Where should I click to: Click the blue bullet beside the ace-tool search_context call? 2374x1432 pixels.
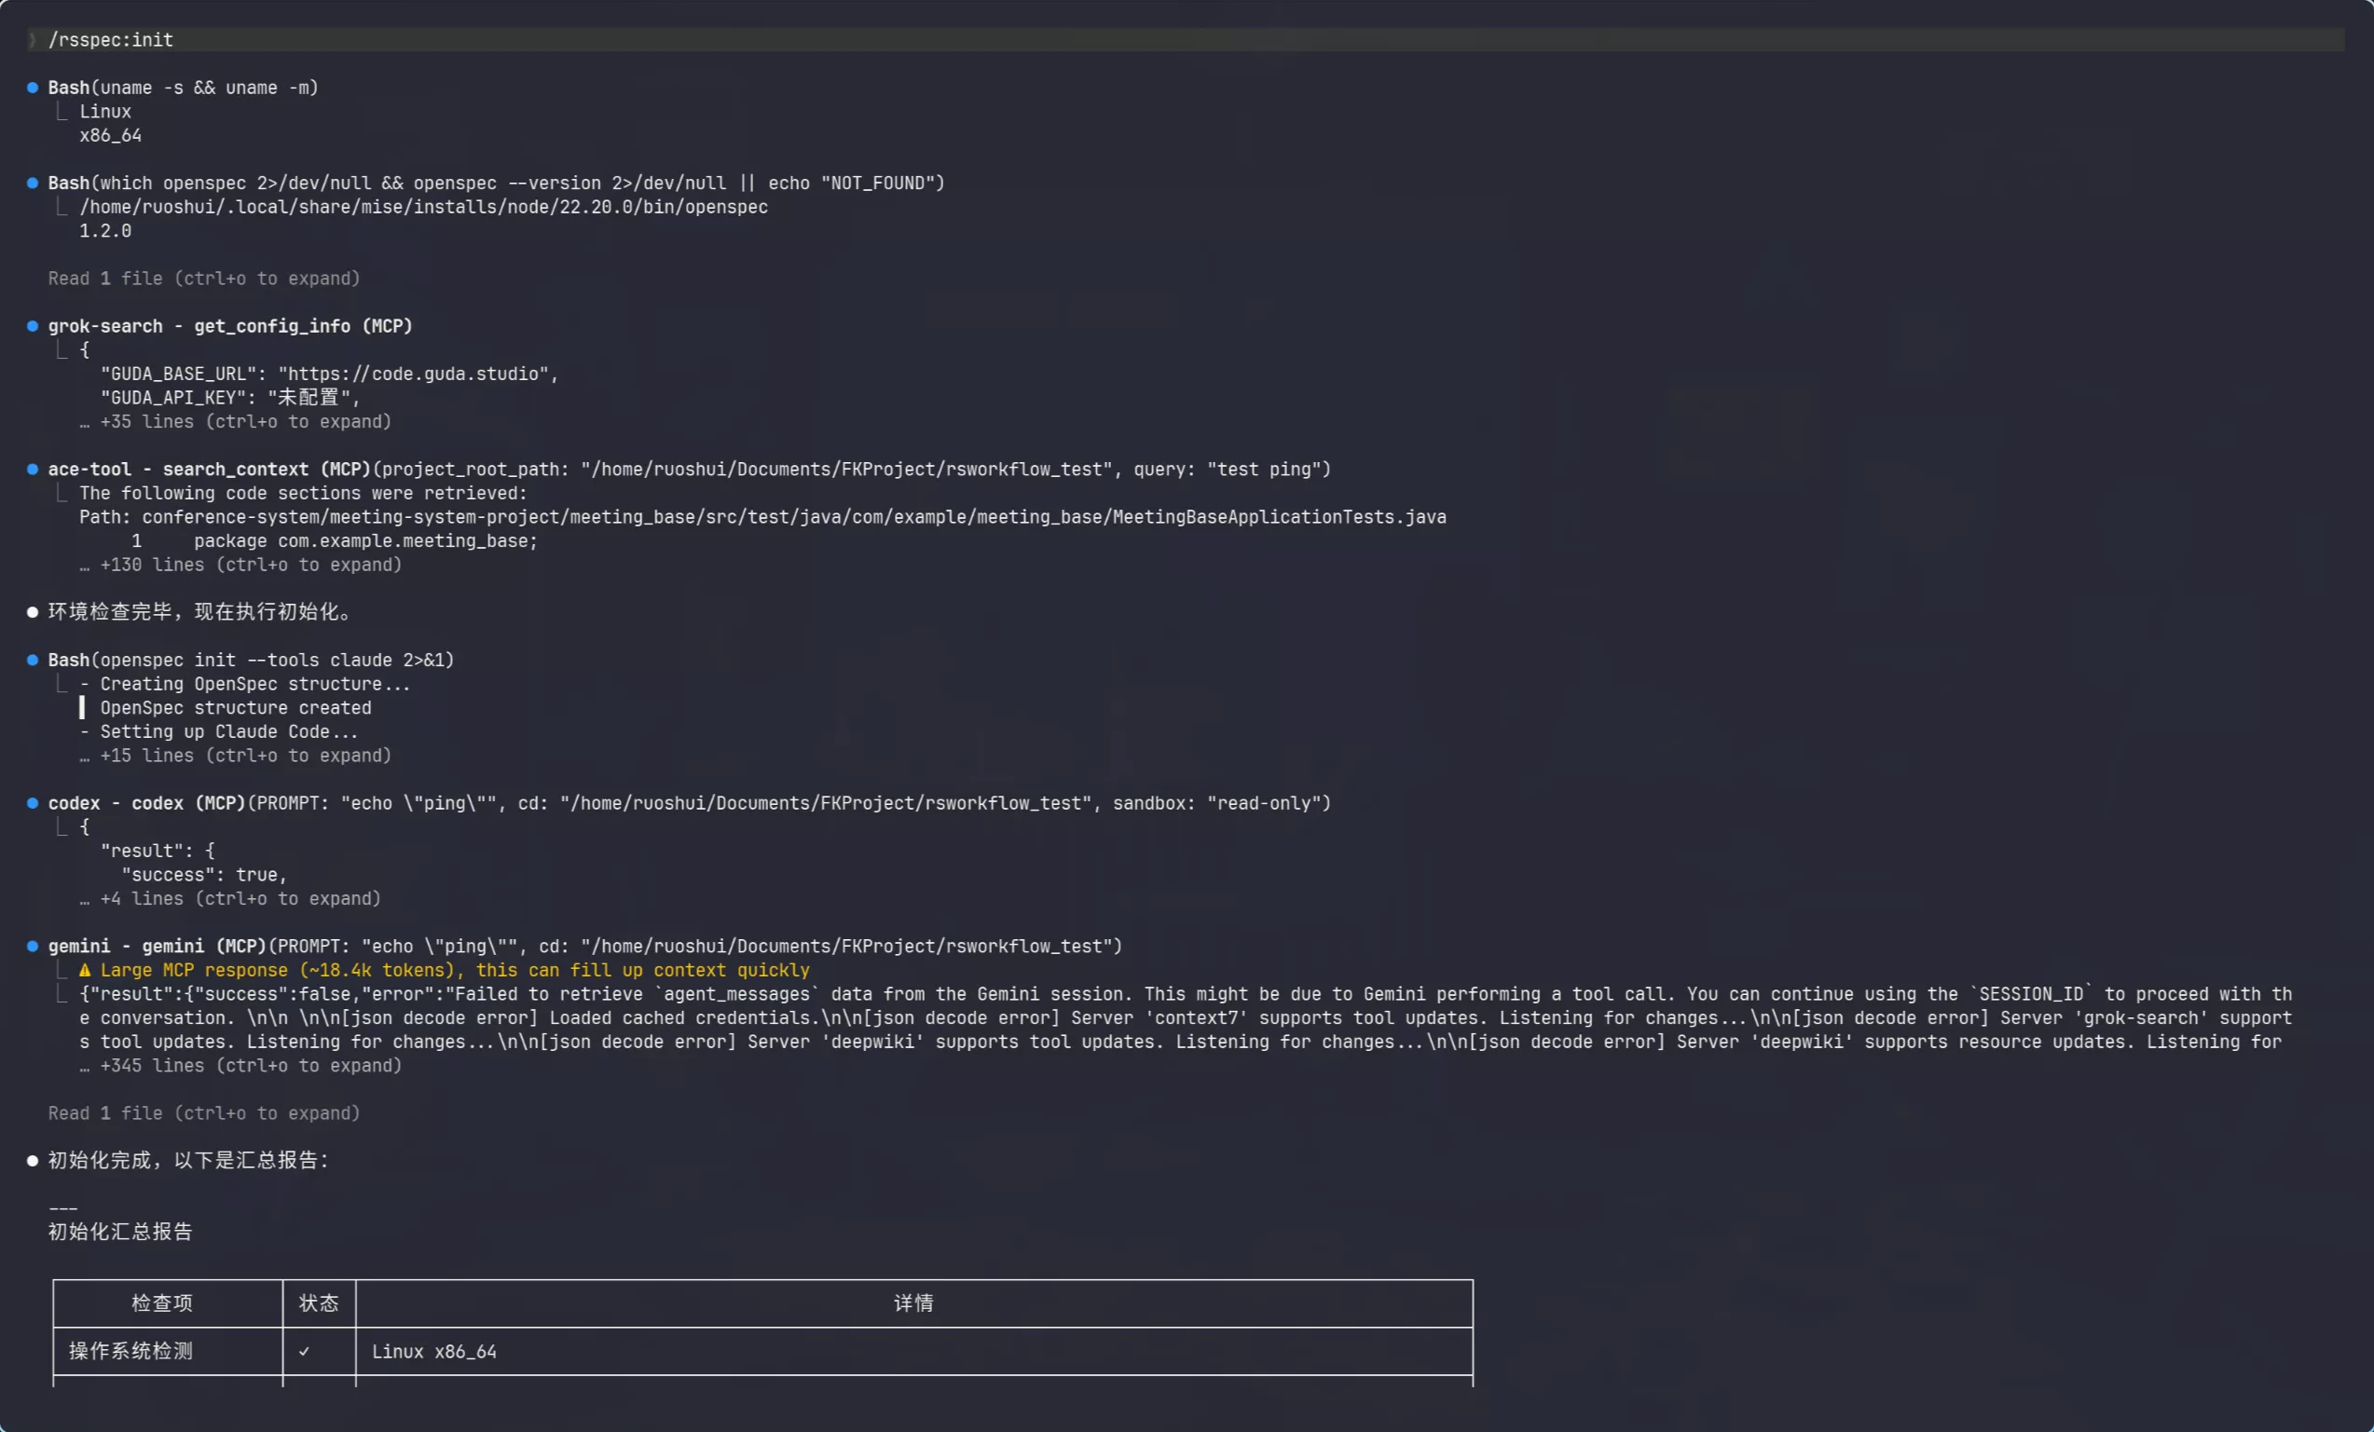(32, 469)
